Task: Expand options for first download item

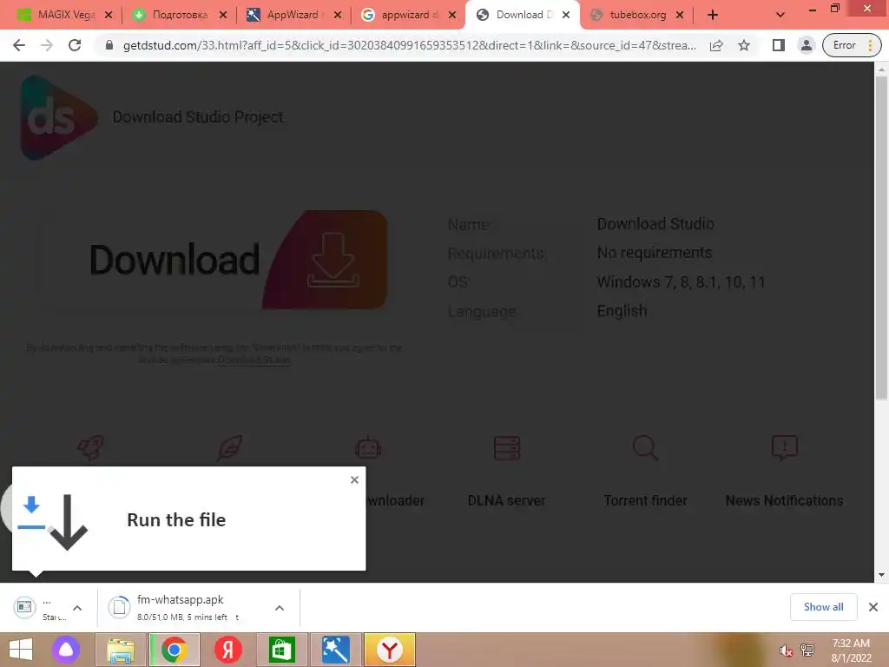Action: [77, 608]
